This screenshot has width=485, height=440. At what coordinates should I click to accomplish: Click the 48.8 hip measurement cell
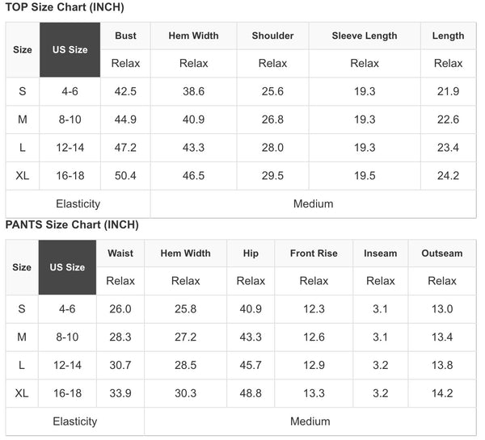tap(251, 393)
